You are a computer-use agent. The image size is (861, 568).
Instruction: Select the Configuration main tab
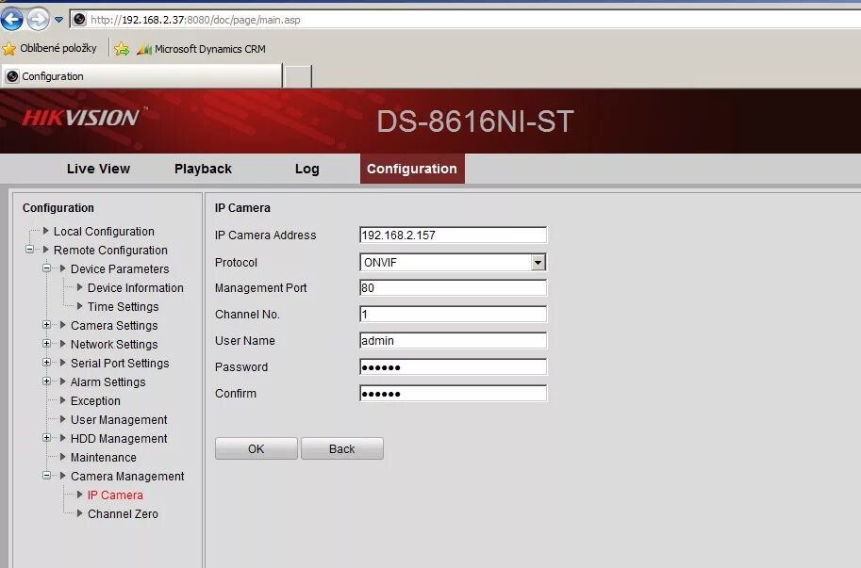[x=412, y=169]
